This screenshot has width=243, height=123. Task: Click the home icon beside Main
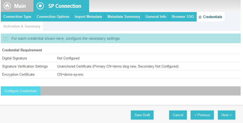(x=7, y=6)
